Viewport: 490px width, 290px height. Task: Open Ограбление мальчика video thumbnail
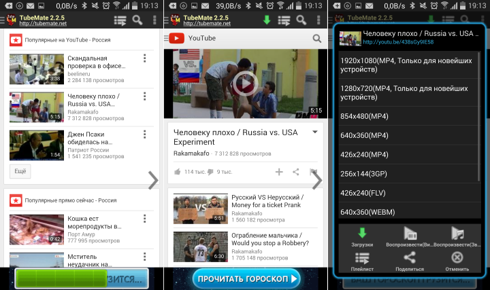point(201,247)
